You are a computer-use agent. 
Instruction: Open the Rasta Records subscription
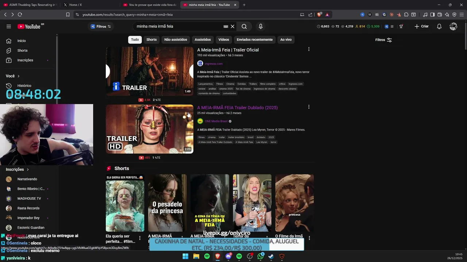28,208
